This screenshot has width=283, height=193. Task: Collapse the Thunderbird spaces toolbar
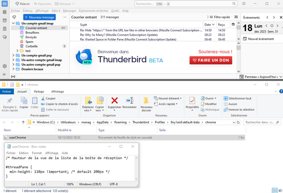(x=5, y=74)
